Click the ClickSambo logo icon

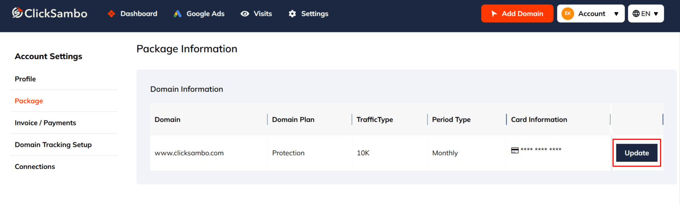point(17,13)
